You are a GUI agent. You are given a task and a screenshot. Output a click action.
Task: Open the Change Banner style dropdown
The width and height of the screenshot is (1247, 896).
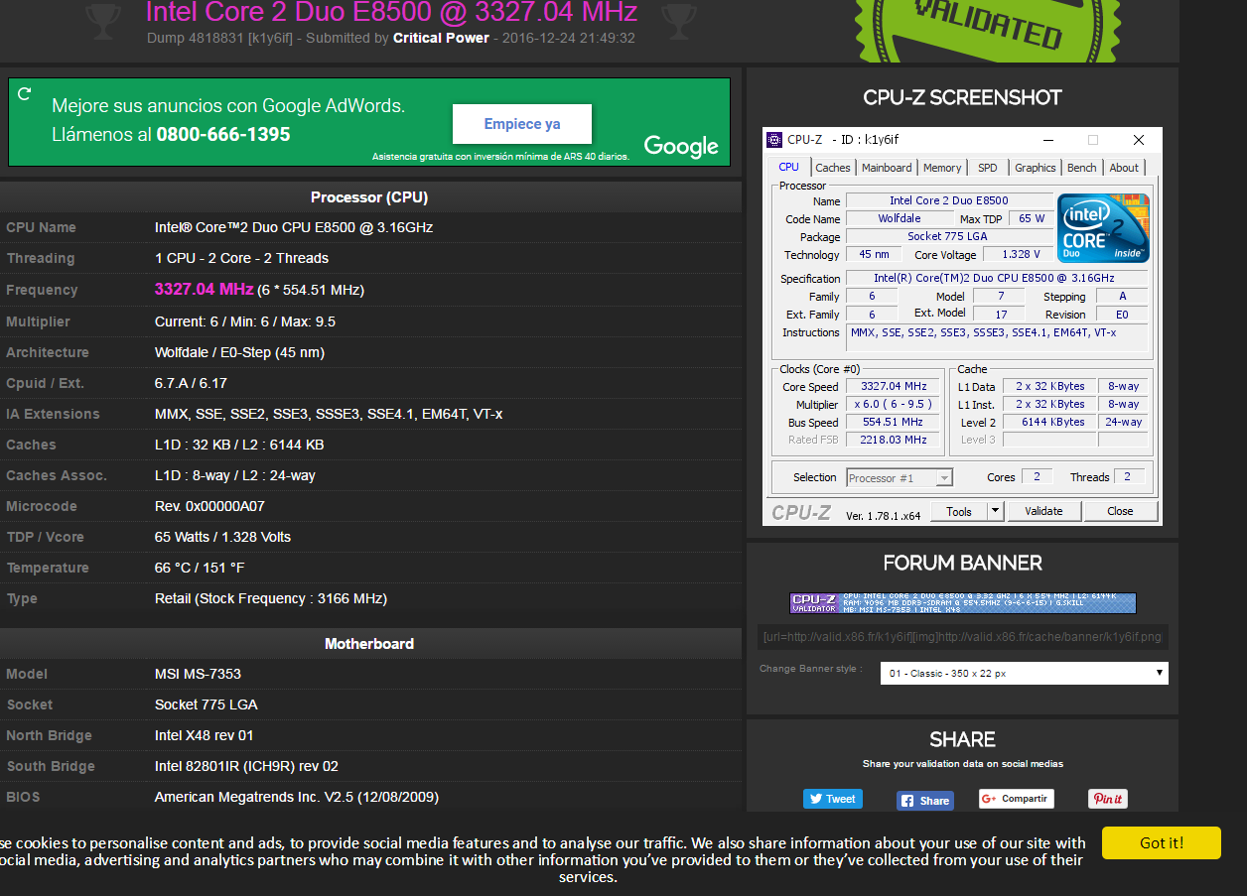click(x=1024, y=673)
